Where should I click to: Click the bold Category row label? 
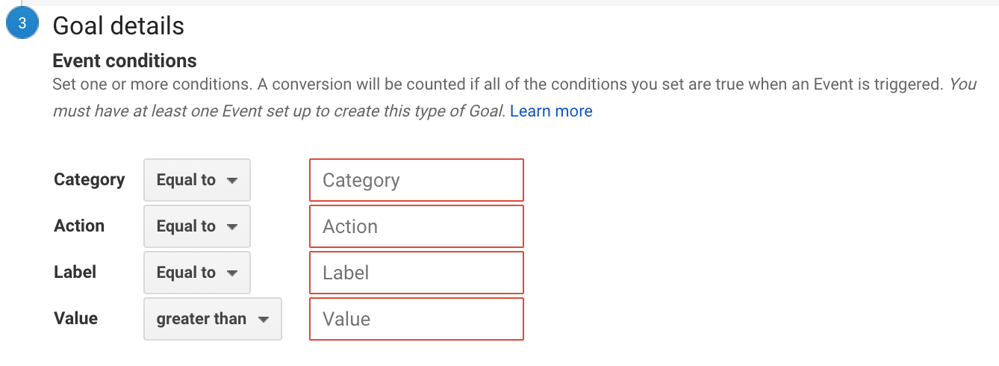(x=90, y=179)
